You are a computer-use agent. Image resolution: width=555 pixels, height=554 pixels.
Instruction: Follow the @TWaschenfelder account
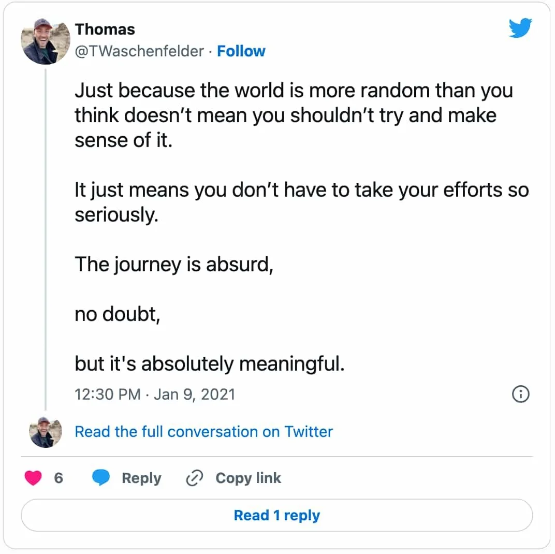(241, 51)
